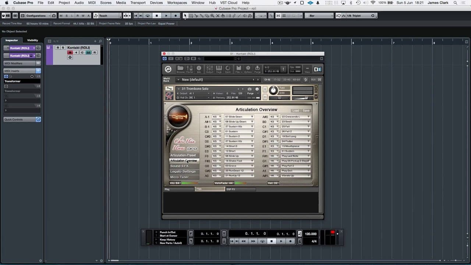471x265 pixels.
Task: Select the Zoom magnifier tool
Action: (212, 16)
